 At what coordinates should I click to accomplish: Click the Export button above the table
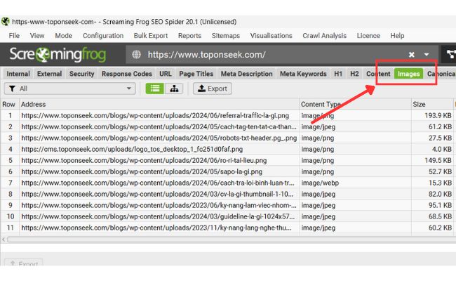point(212,89)
